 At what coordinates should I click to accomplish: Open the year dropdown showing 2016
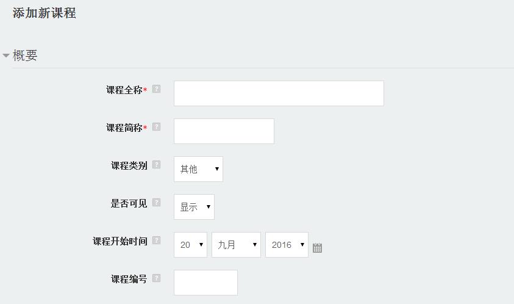(287, 245)
